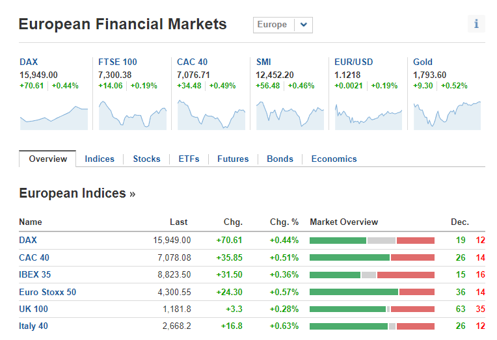Click the Chg. % column header
Image resolution: width=497 pixels, height=340 pixels.
pyautogui.click(x=284, y=222)
